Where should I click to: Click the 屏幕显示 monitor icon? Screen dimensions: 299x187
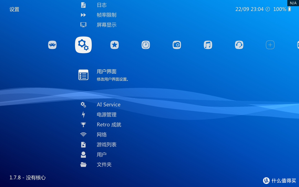pyautogui.click(x=83, y=25)
